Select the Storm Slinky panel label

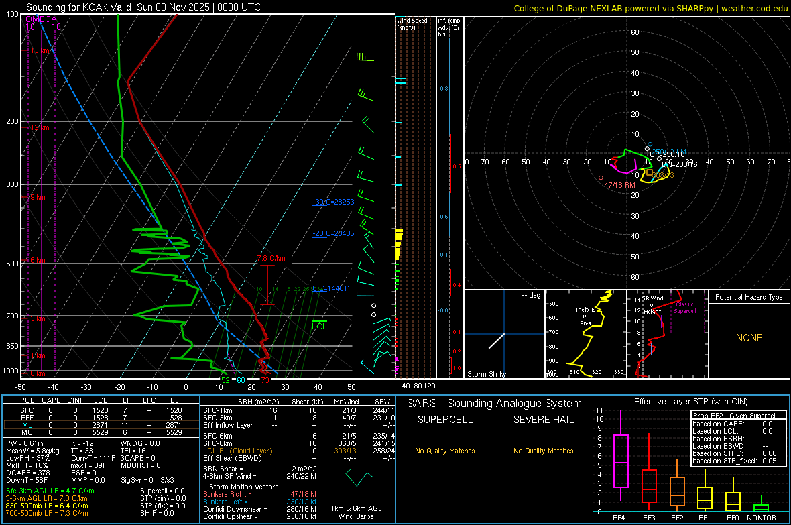pyautogui.click(x=486, y=374)
